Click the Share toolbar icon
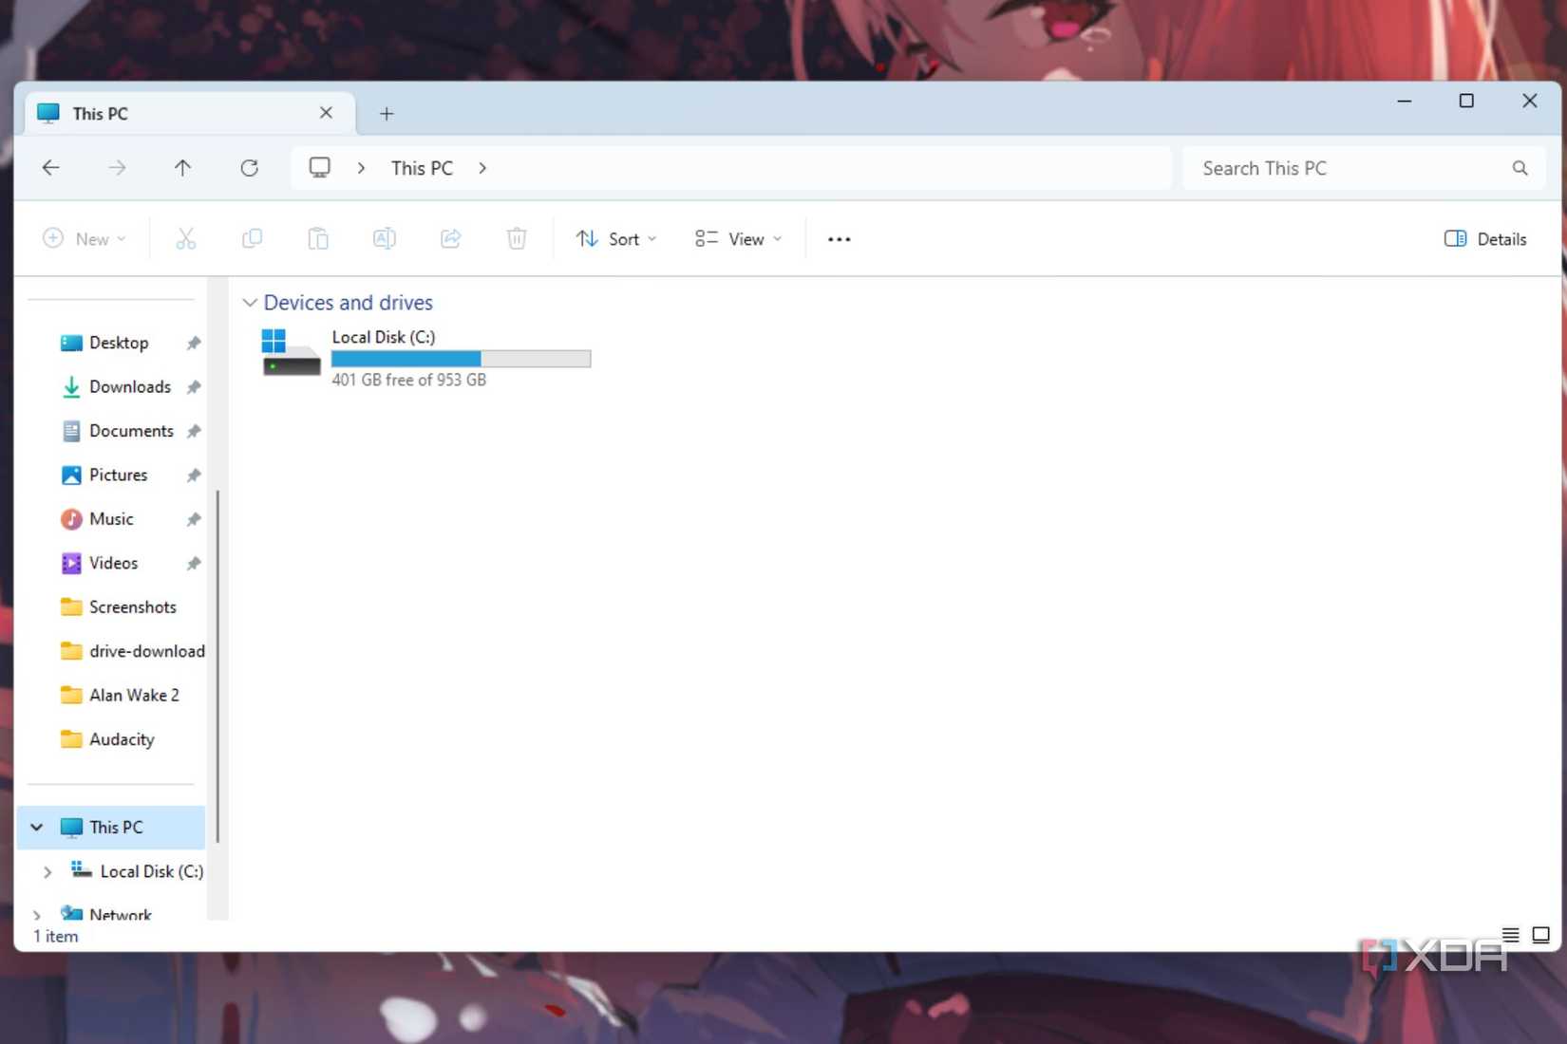 click(x=451, y=238)
